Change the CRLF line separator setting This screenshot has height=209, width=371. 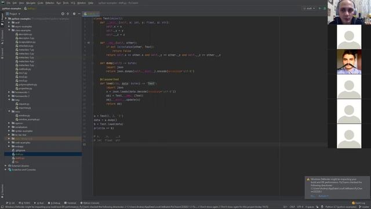[x=292, y=207]
